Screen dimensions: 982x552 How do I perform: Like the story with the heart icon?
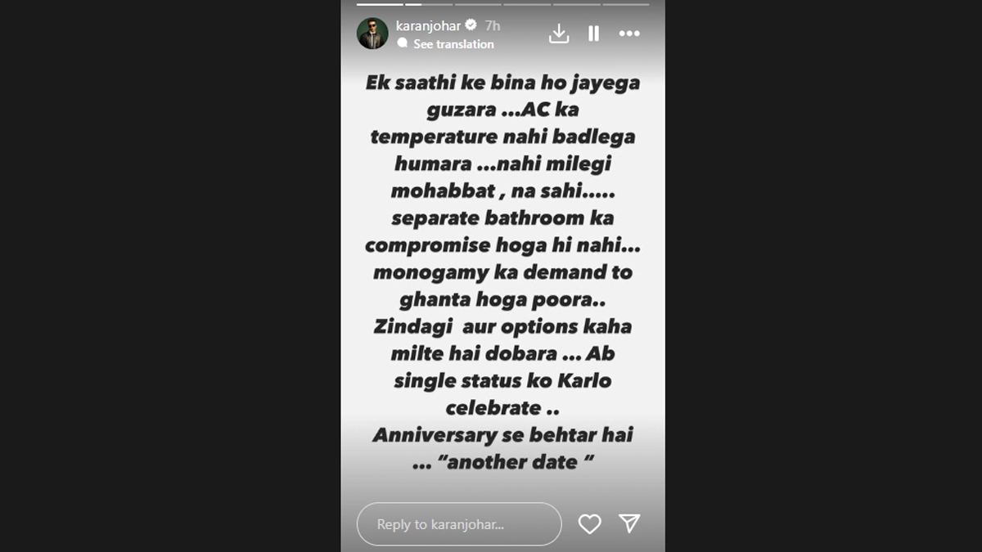click(x=589, y=524)
